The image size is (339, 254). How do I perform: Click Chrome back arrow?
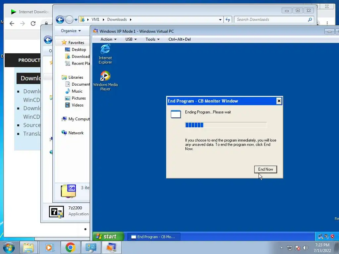point(12,23)
